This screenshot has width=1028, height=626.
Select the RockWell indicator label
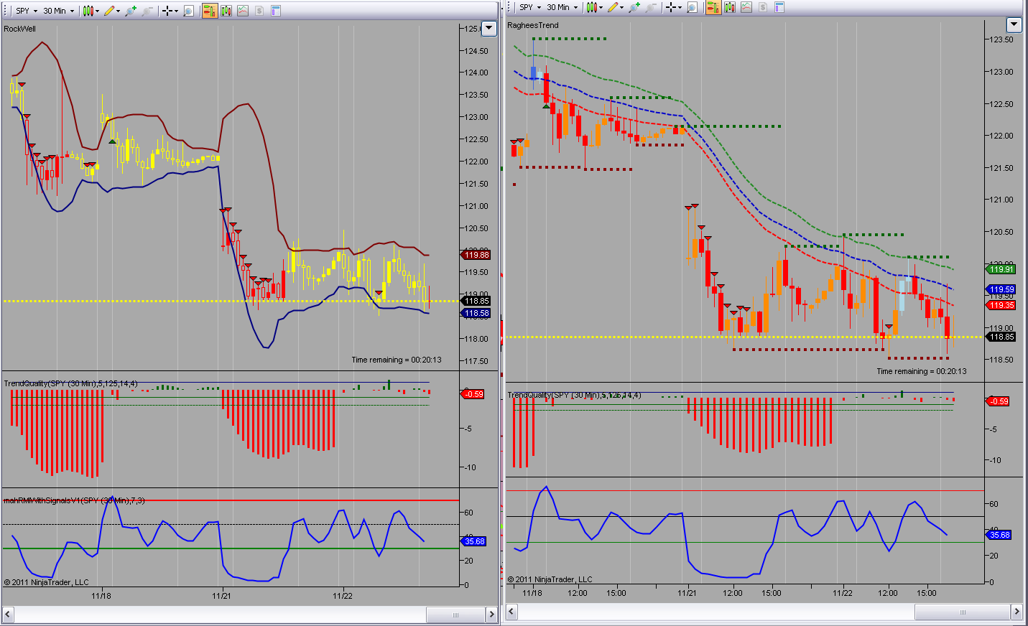point(19,29)
